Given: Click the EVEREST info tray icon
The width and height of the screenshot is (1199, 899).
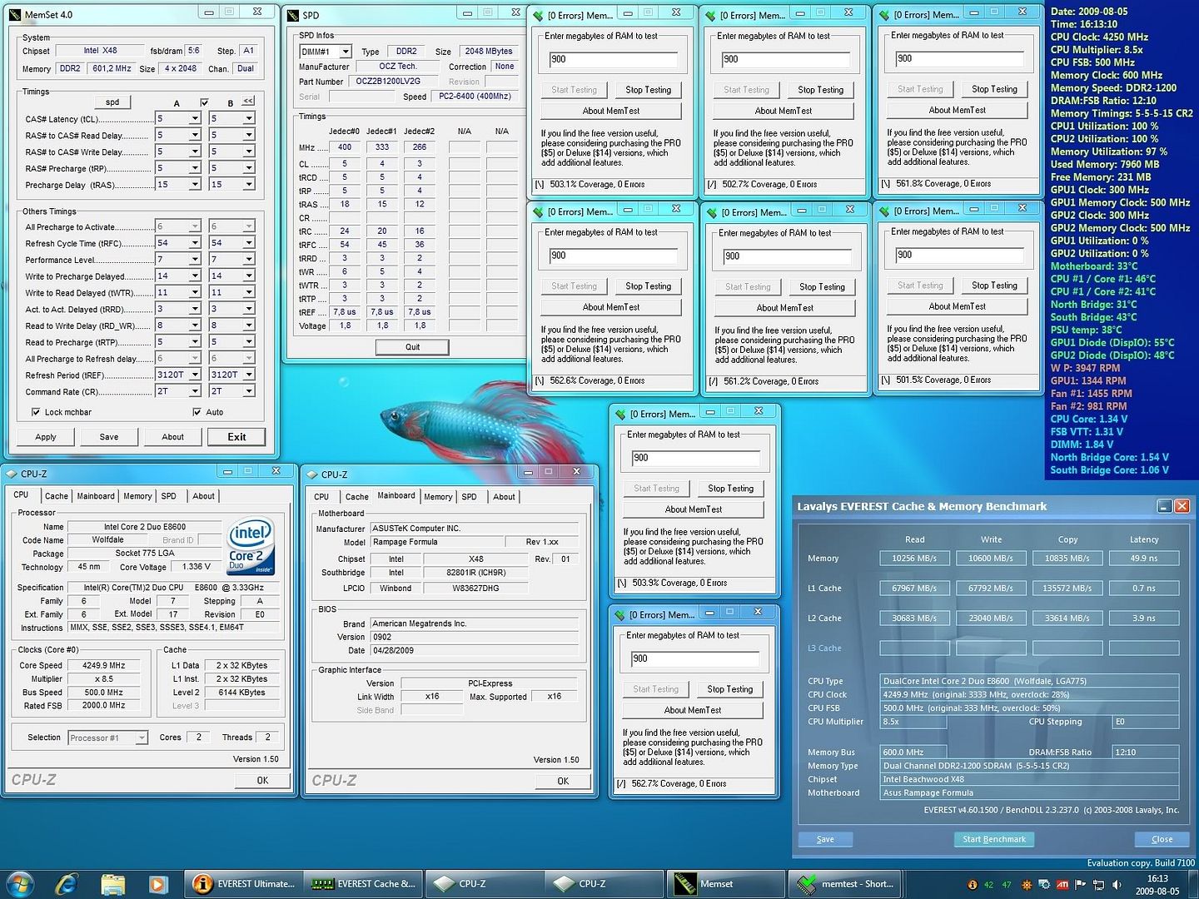Looking at the screenshot, I should (x=973, y=885).
